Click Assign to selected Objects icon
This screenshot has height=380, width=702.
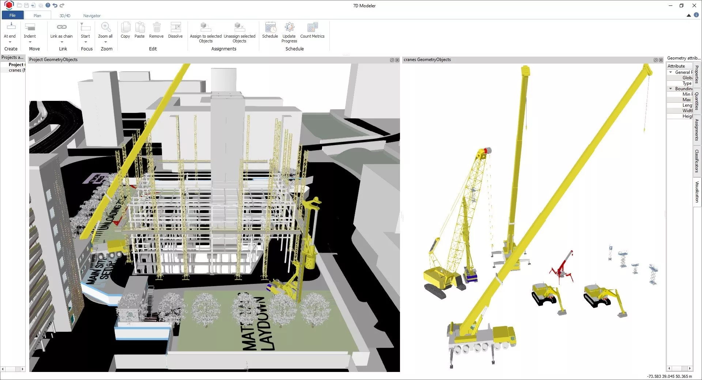205,27
